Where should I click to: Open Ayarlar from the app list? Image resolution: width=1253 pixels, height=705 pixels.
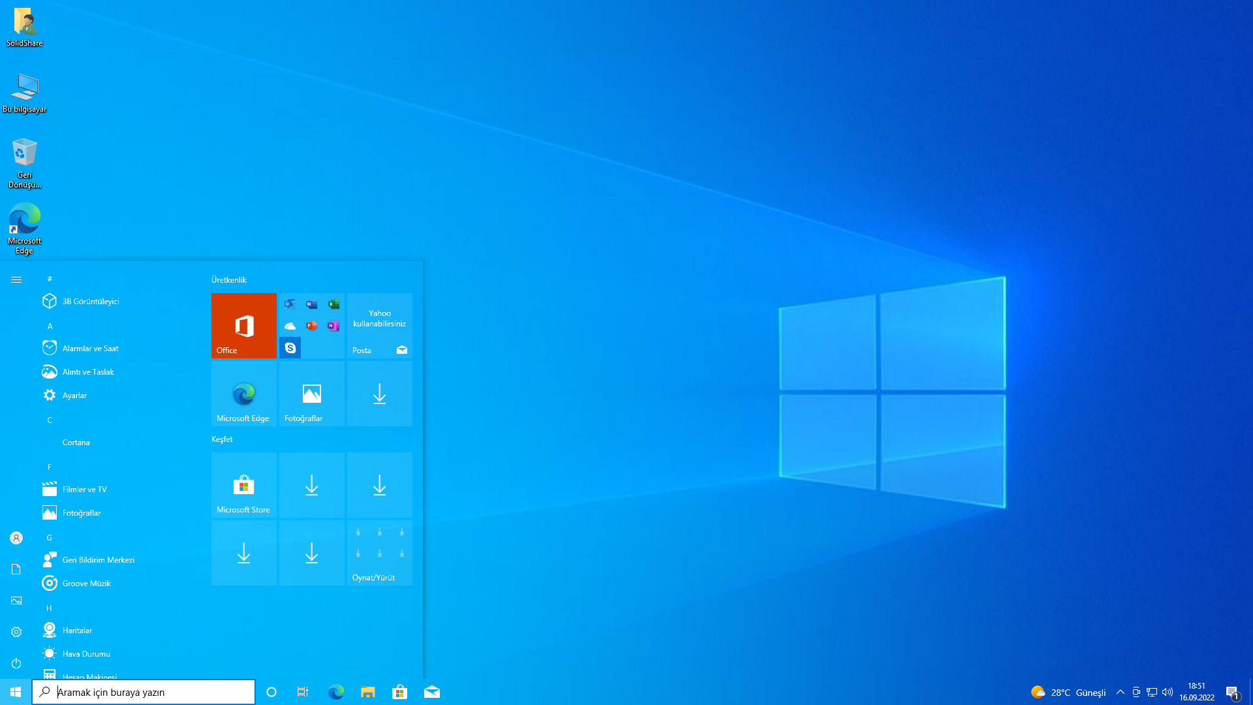point(117,395)
